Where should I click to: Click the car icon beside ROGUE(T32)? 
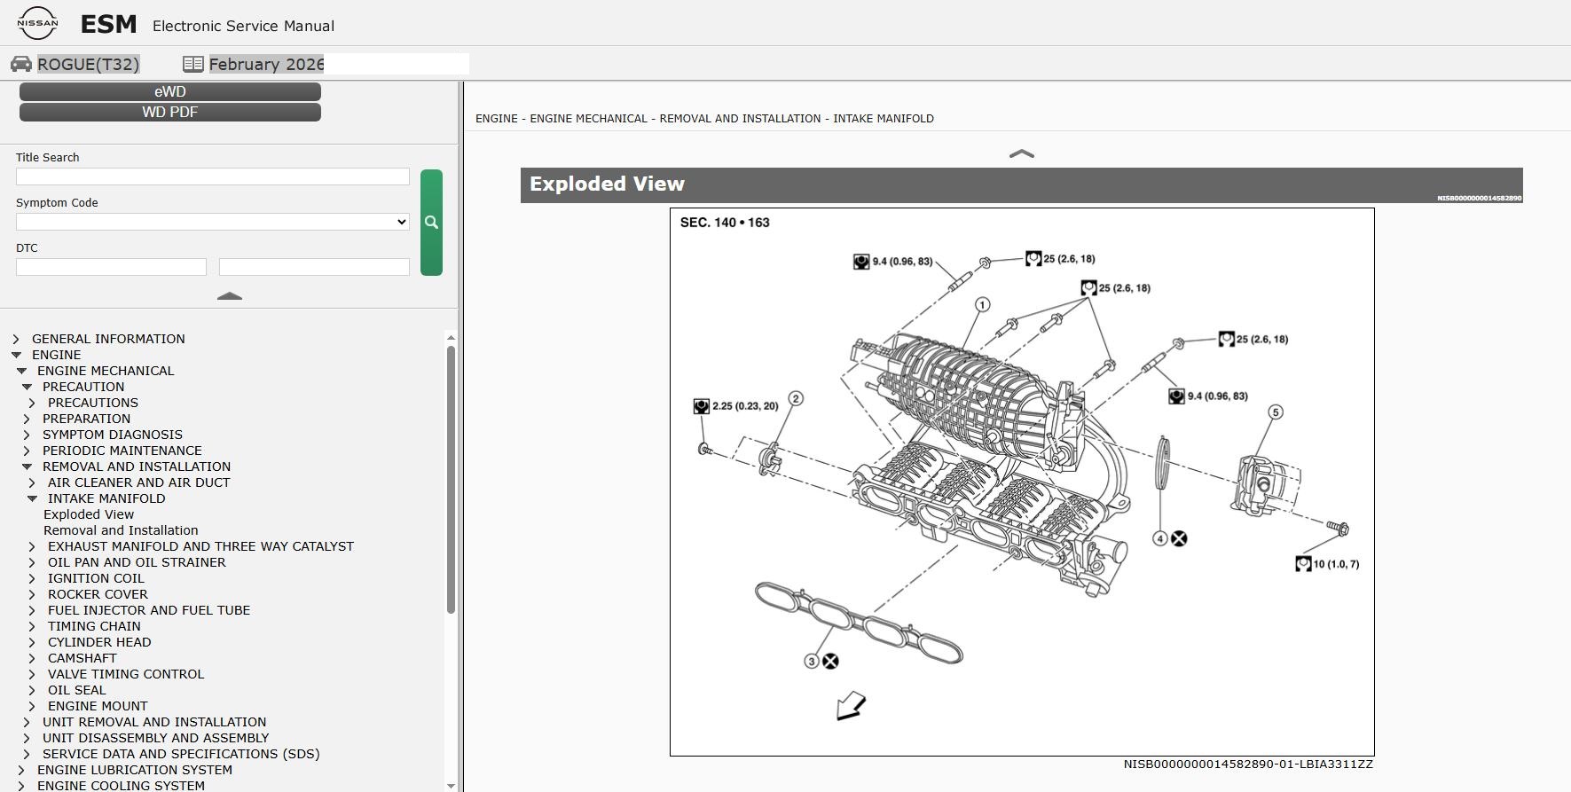21,64
